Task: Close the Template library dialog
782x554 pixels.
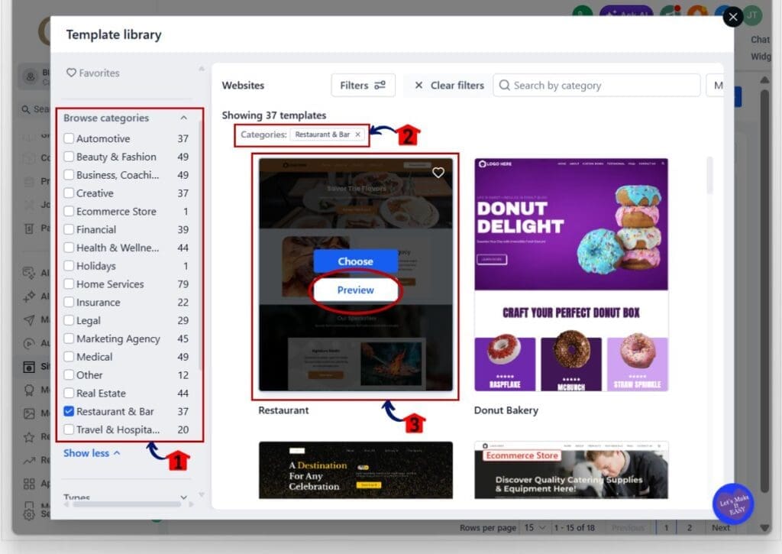Action: click(732, 18)
